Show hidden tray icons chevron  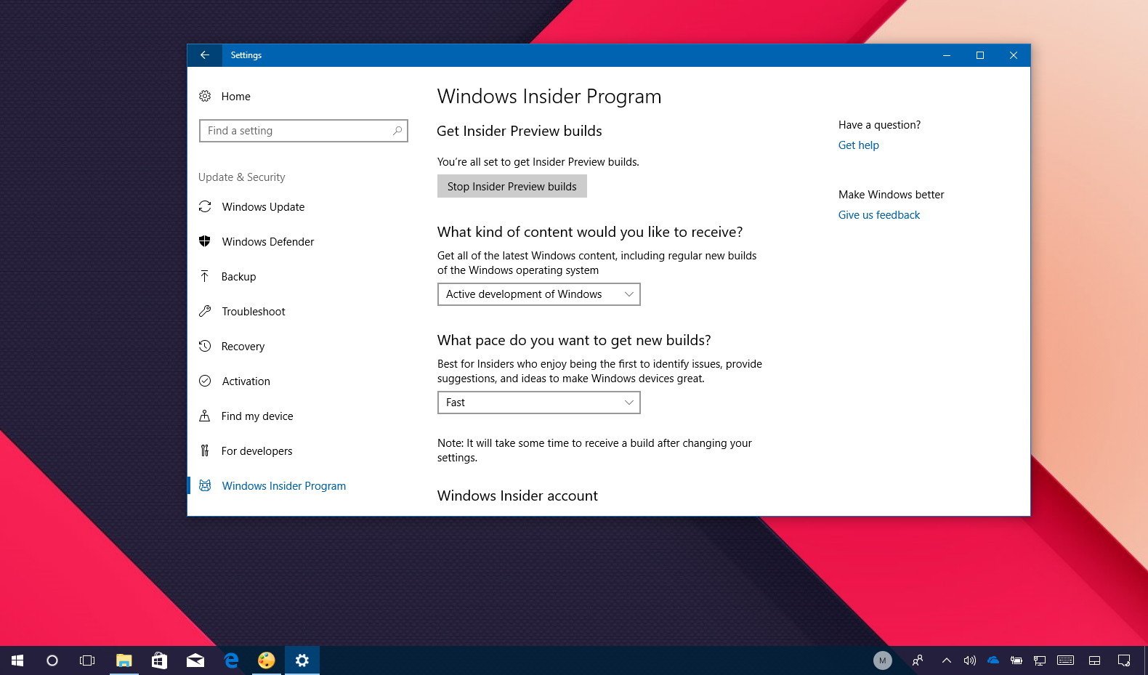[947, 660]
